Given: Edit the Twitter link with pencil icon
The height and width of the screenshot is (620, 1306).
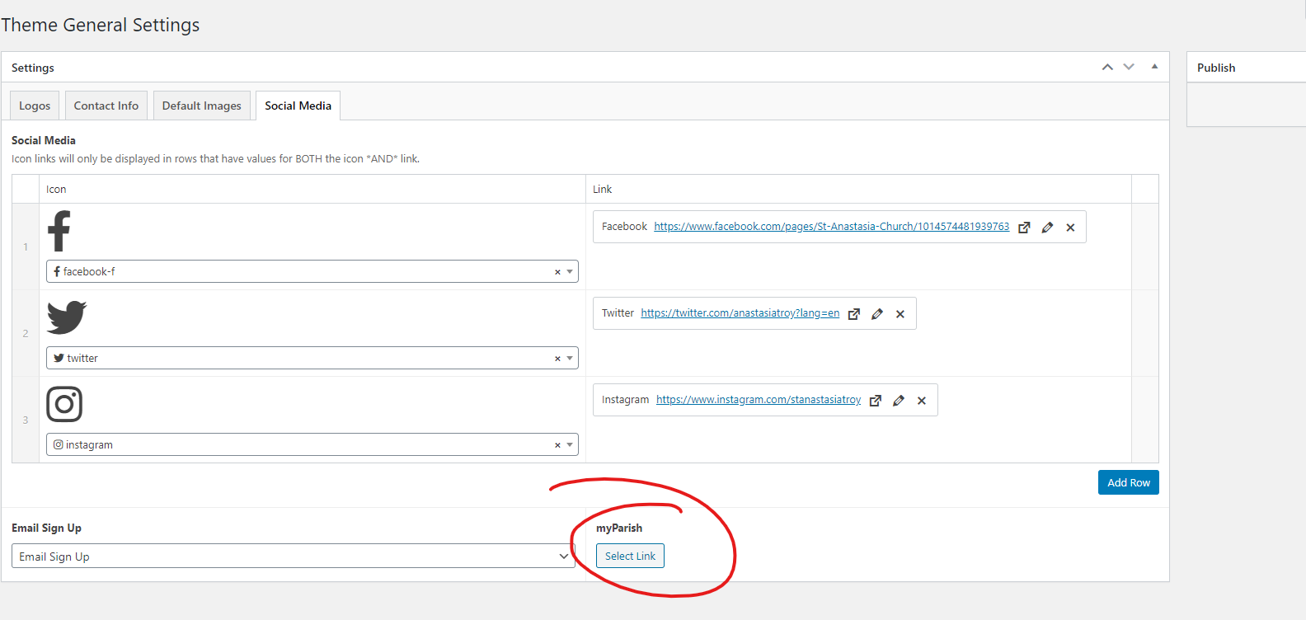Looking at the screenshot, I should pyautogui.click(x=877, y=314).
